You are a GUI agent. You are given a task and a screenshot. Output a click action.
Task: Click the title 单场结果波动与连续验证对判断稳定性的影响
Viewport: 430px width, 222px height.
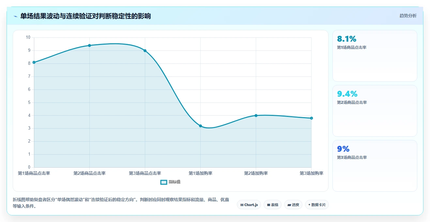click(85, 16)
